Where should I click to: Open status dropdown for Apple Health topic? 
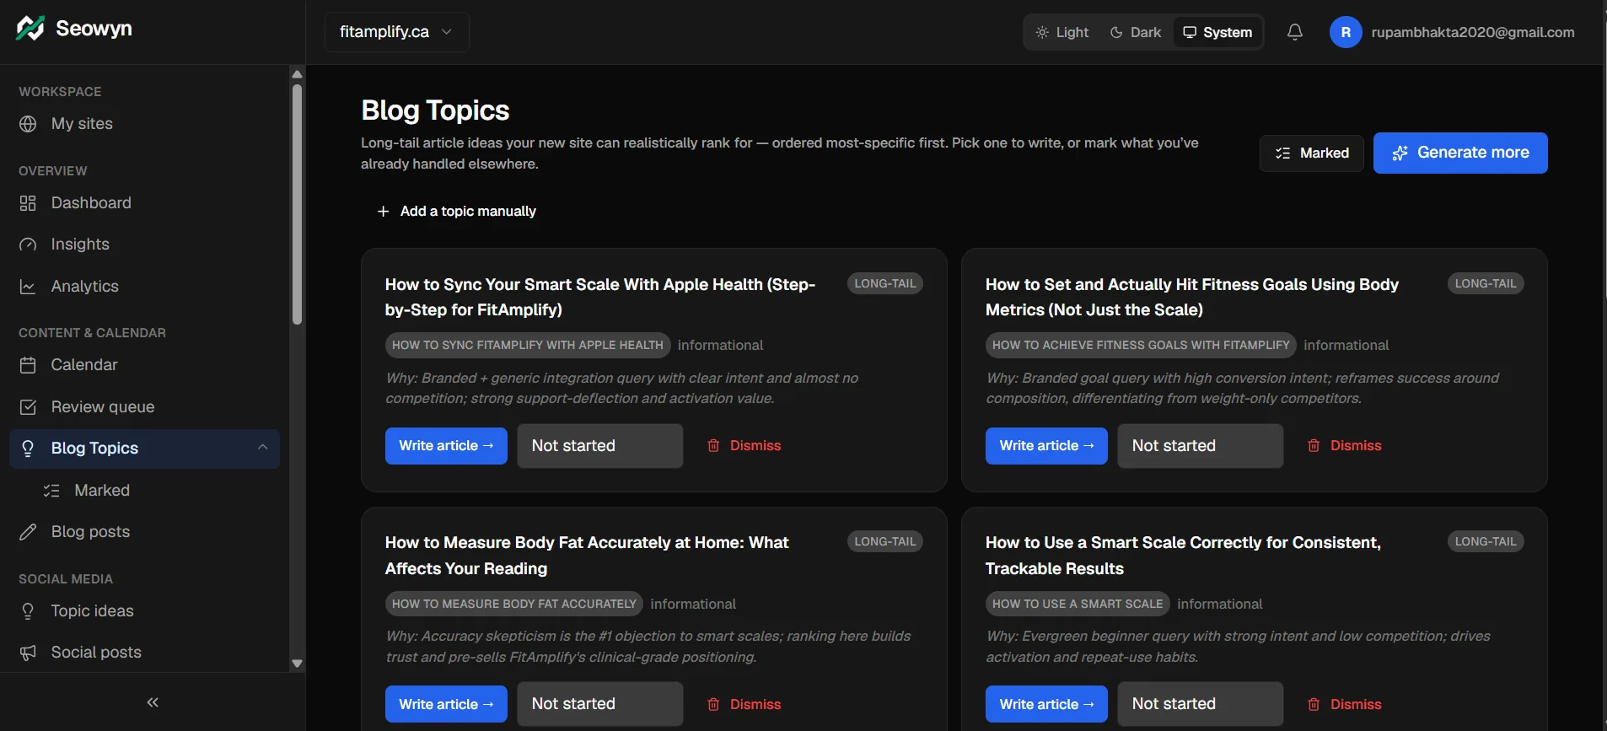pyautogui.click(x=599, y=446)
